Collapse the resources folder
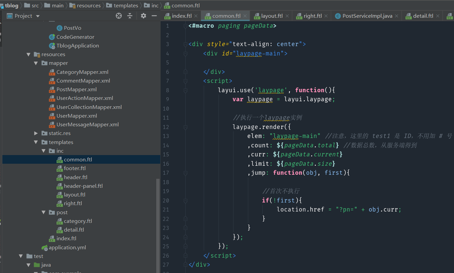The width and height of the screenshot is (454, 273). tap(28, 54)
